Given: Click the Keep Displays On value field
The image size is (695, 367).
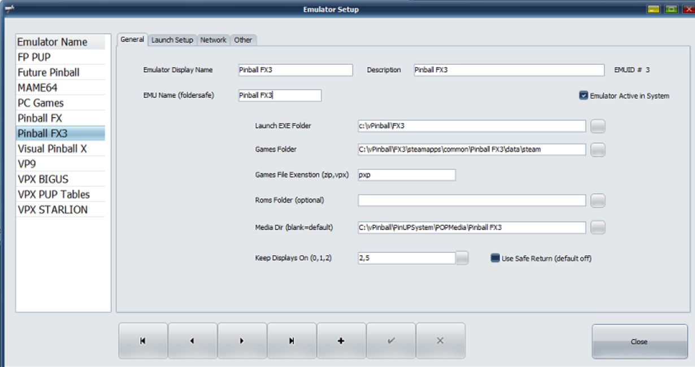Looking at the screenshot, I should point(406,258).
